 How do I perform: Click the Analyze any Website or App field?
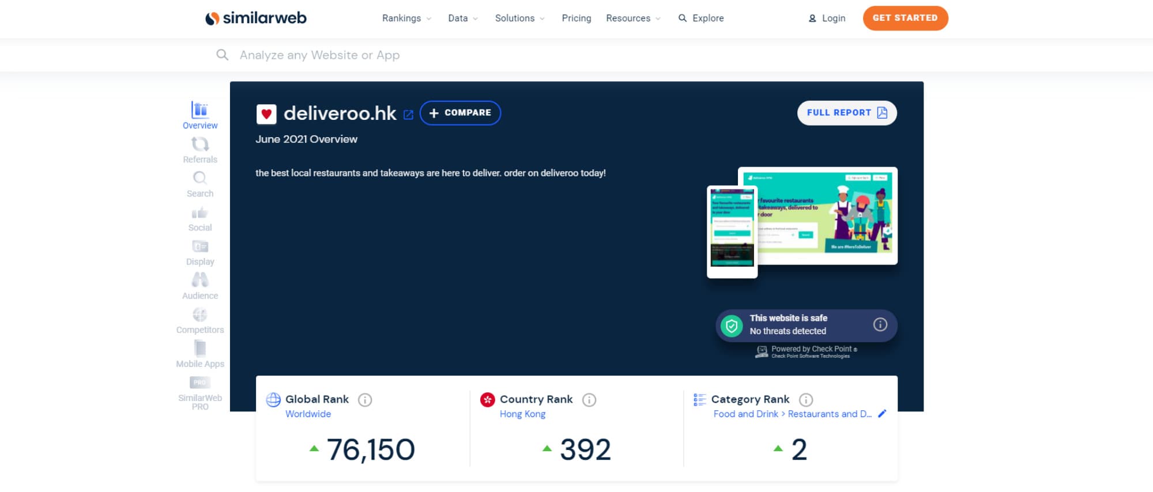[319, 55]
